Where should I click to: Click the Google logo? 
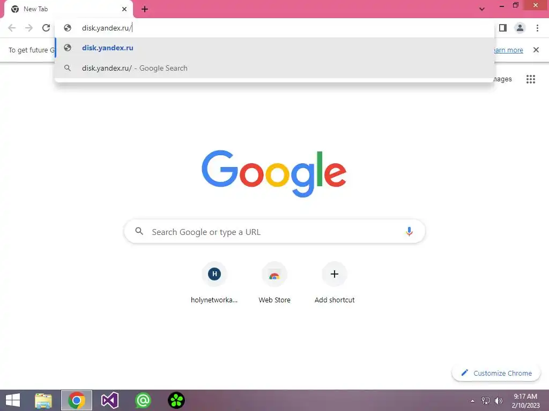pos(274,174)
